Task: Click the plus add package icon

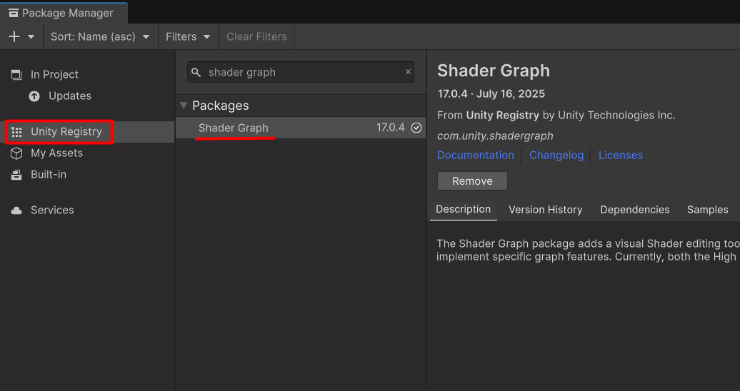Action: pyautogui.click(x=14, y=36)
